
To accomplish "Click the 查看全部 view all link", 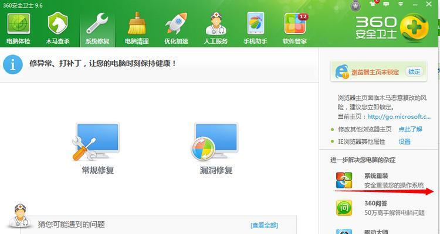I will (264, 225).
